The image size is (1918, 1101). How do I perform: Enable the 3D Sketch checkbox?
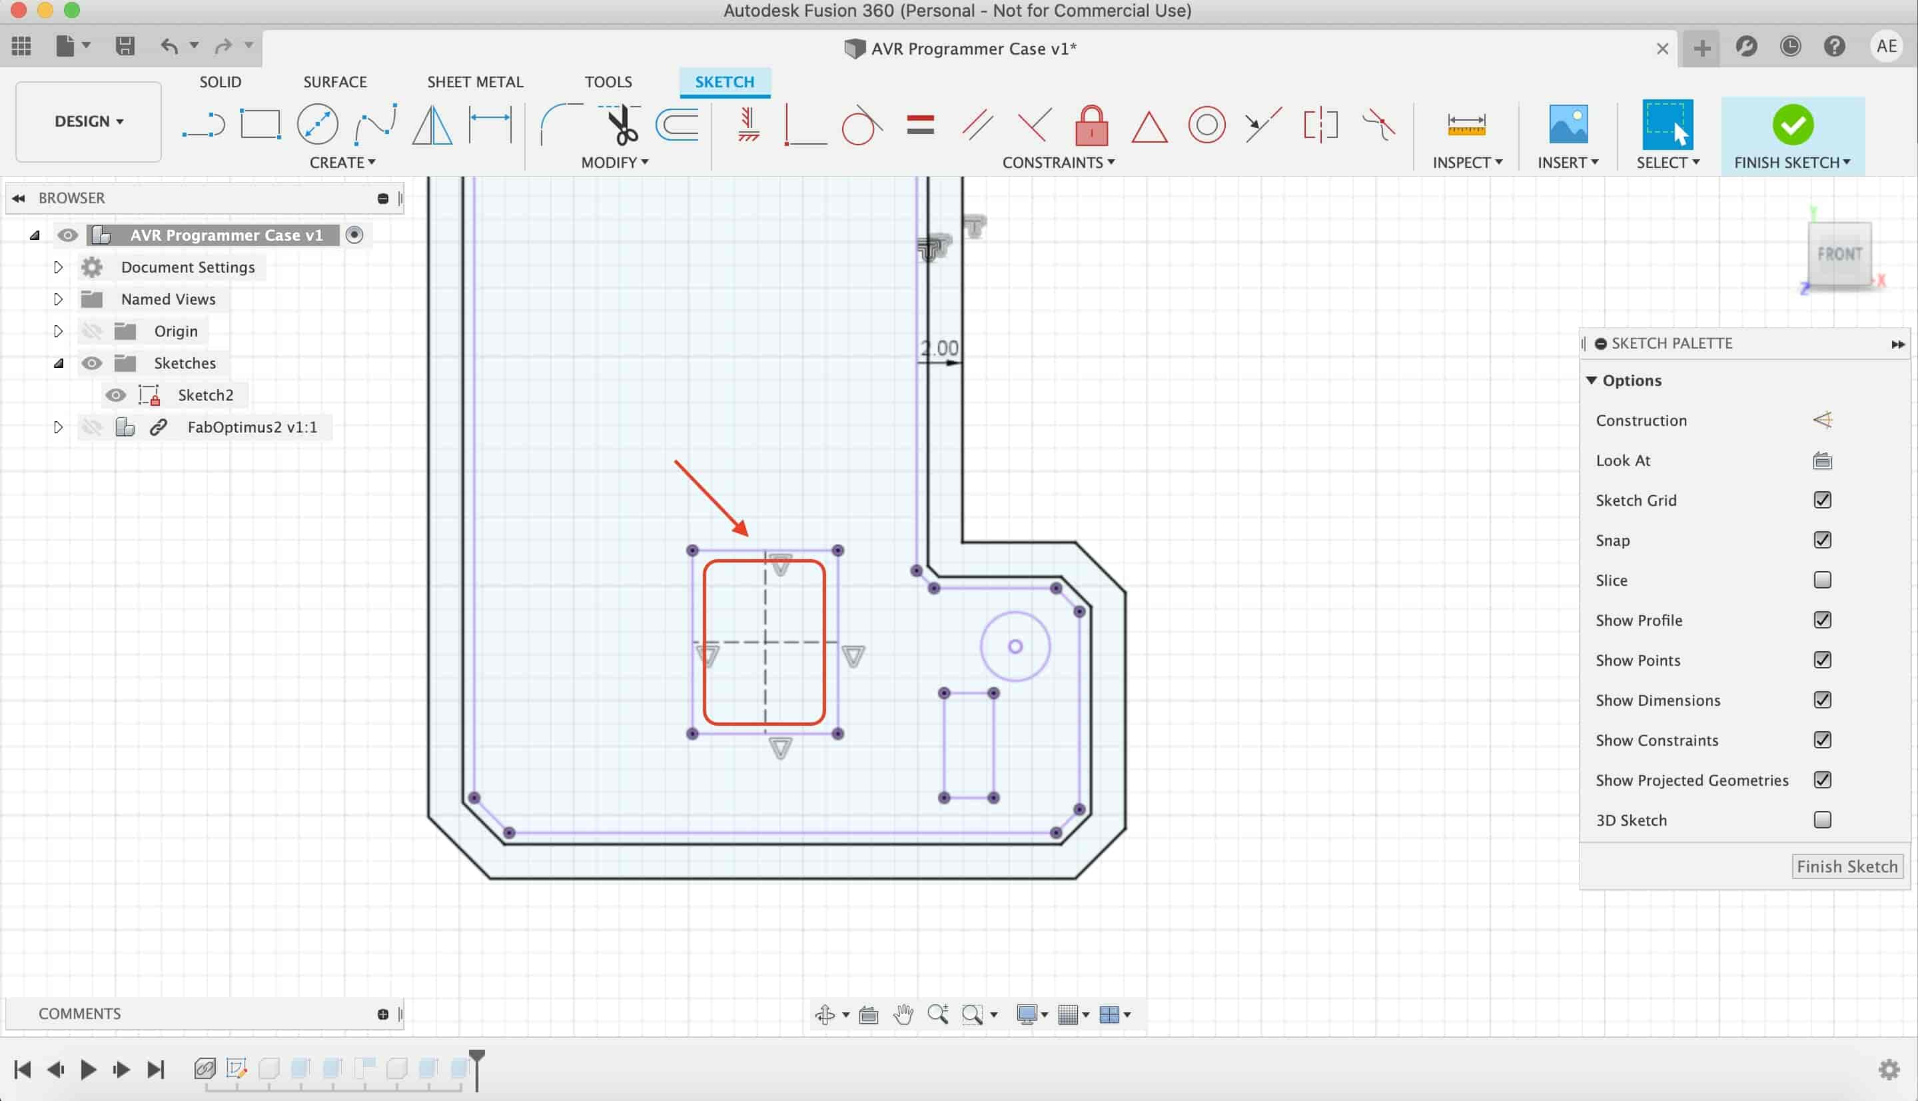(x=1822, y=820)
